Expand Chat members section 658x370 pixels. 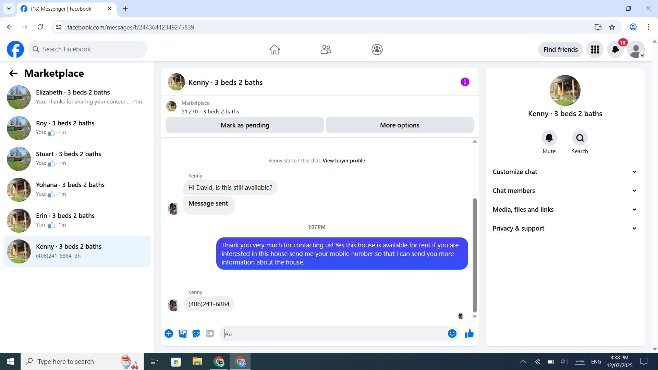pos(565,191)
